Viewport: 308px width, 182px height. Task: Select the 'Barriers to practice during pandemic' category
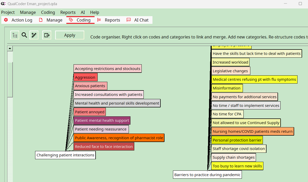point(208,175)
